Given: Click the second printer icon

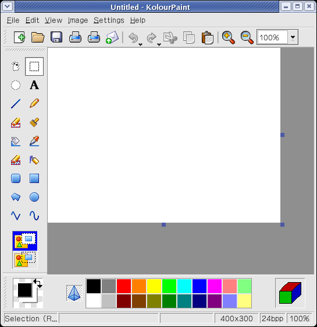Looking at the screenshot, I should 94,37.
